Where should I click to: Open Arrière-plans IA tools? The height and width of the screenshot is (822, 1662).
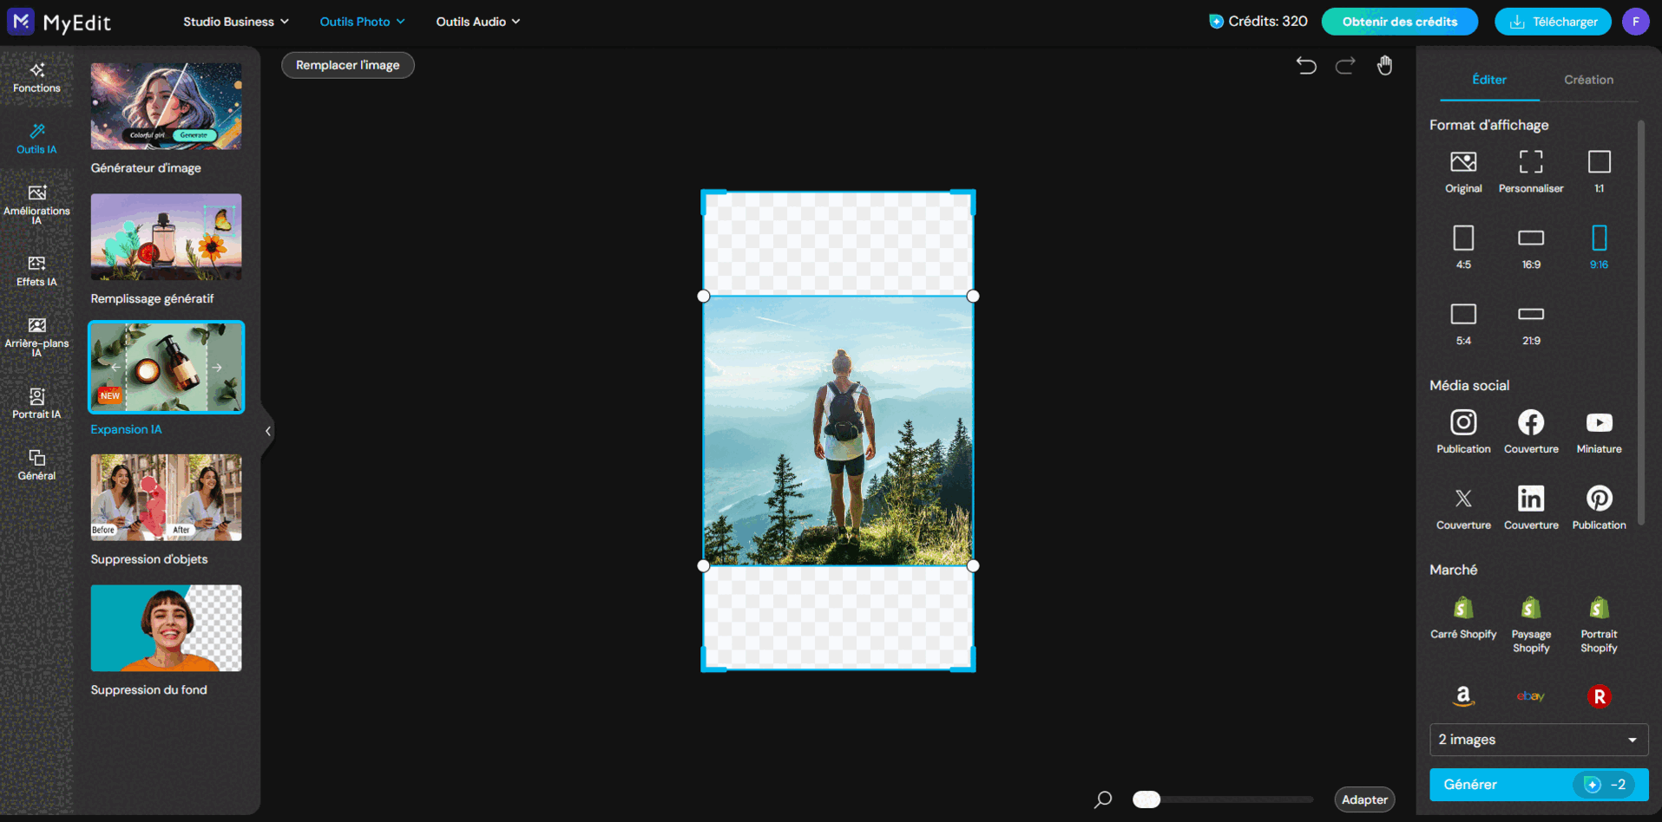pyautogui.click(x=36, y=335)
